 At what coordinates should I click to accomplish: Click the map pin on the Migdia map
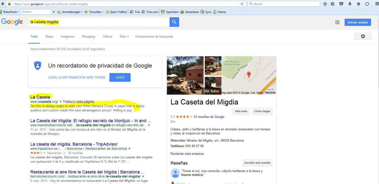point(249,74)
